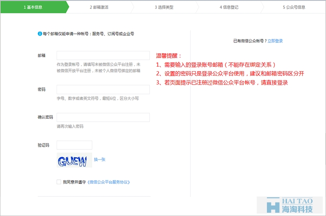Click the blue info icon above the form
The height and width of the screenshot is (216, 326).
pyautogui.click(x=40, y=34)
